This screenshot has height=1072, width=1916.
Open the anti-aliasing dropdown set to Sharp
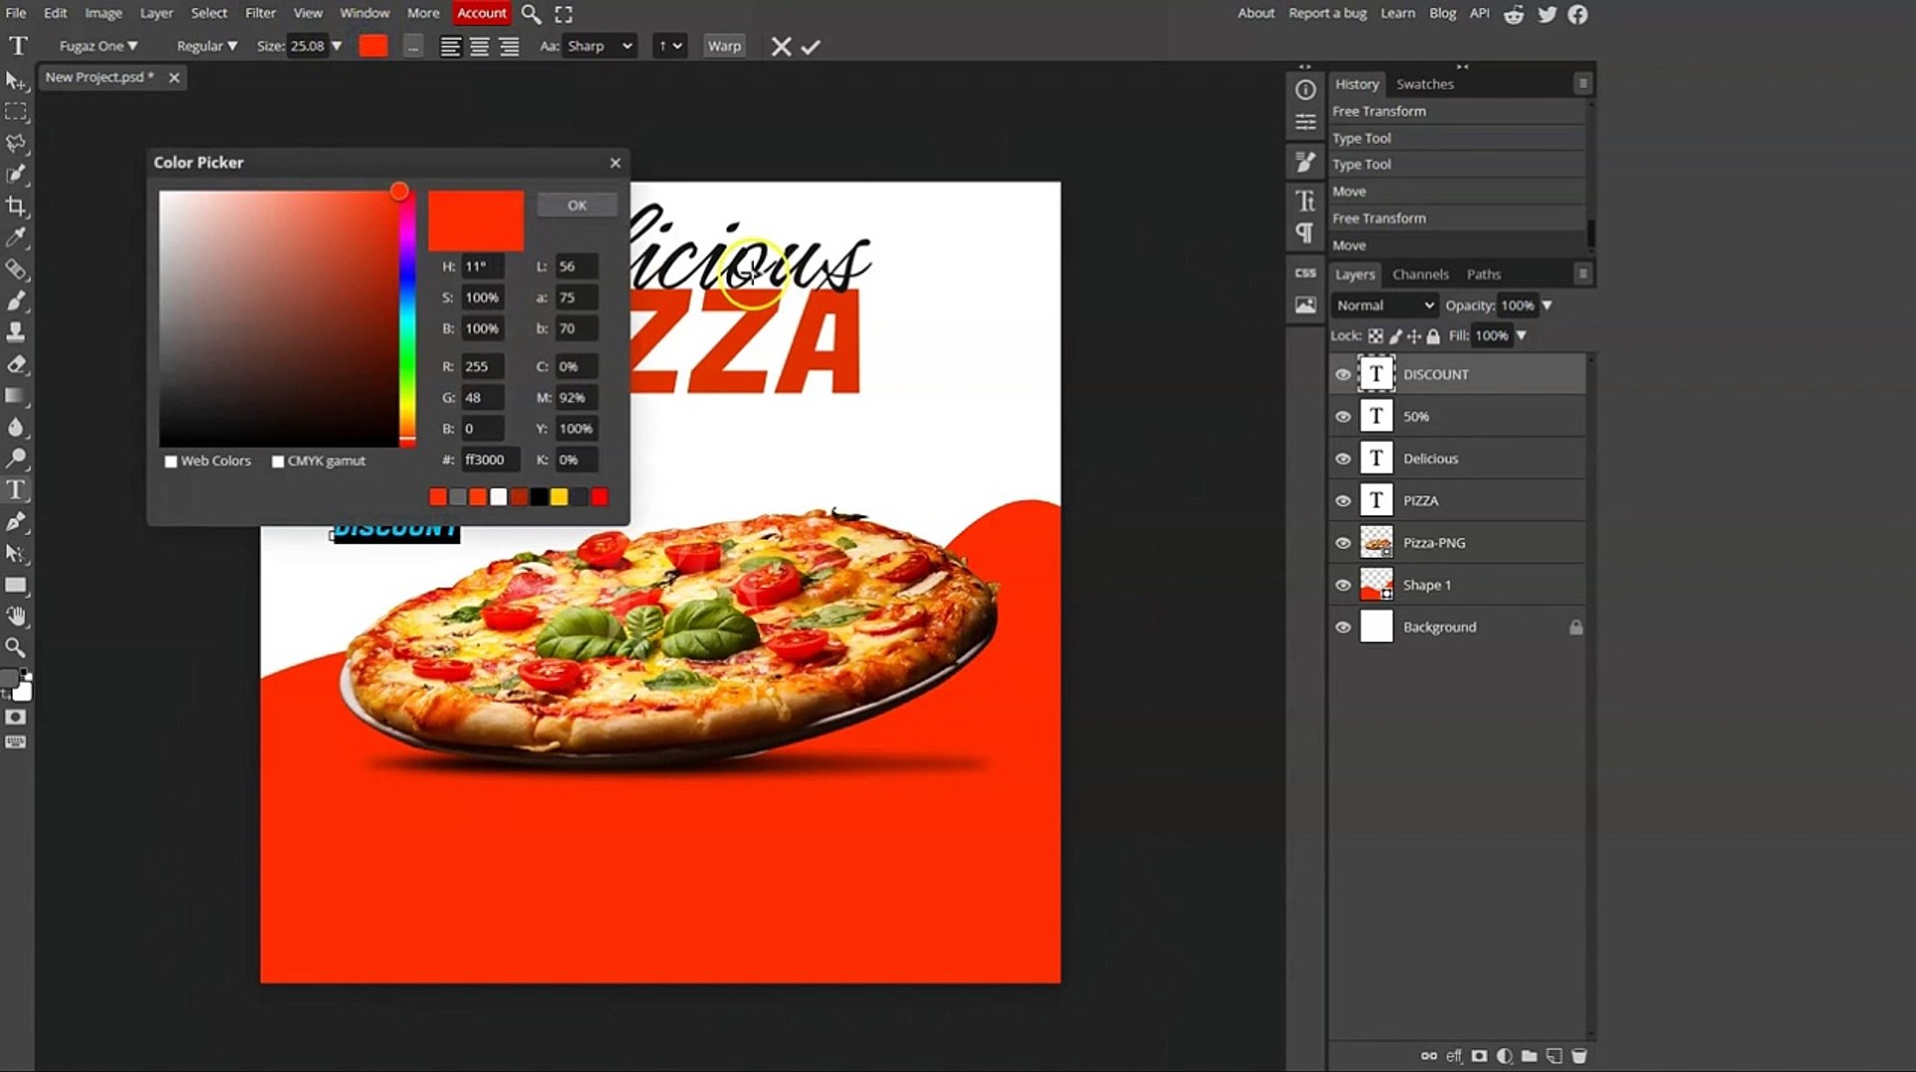(x=599, y=46)
